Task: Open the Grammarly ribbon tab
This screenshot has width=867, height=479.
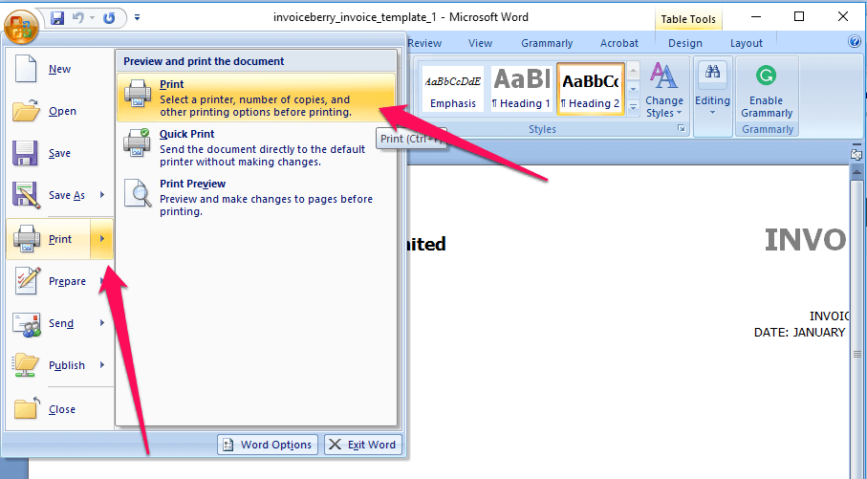Action: pyautogui.click(x=547, y=43)
